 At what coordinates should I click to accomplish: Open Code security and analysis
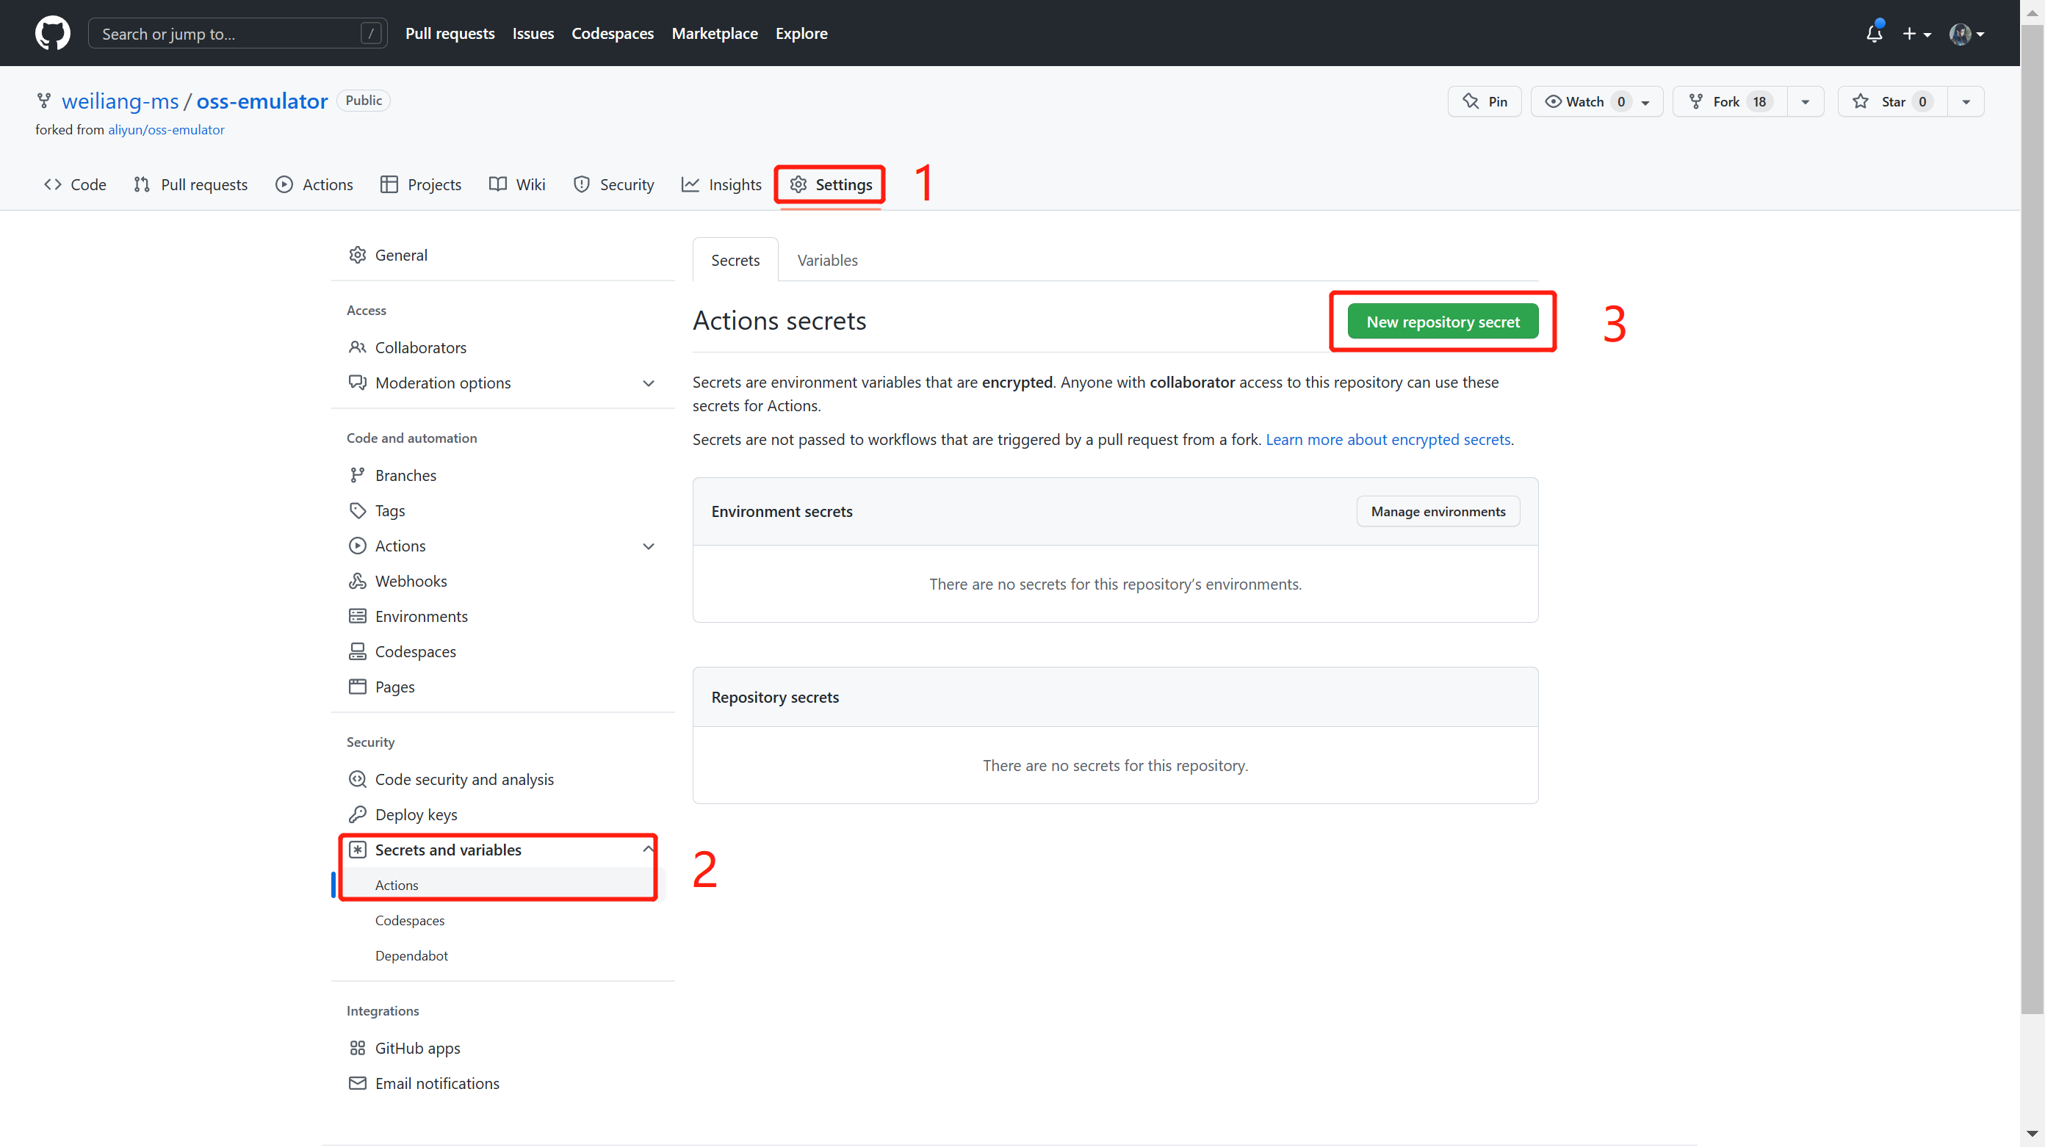pos(464,780)
